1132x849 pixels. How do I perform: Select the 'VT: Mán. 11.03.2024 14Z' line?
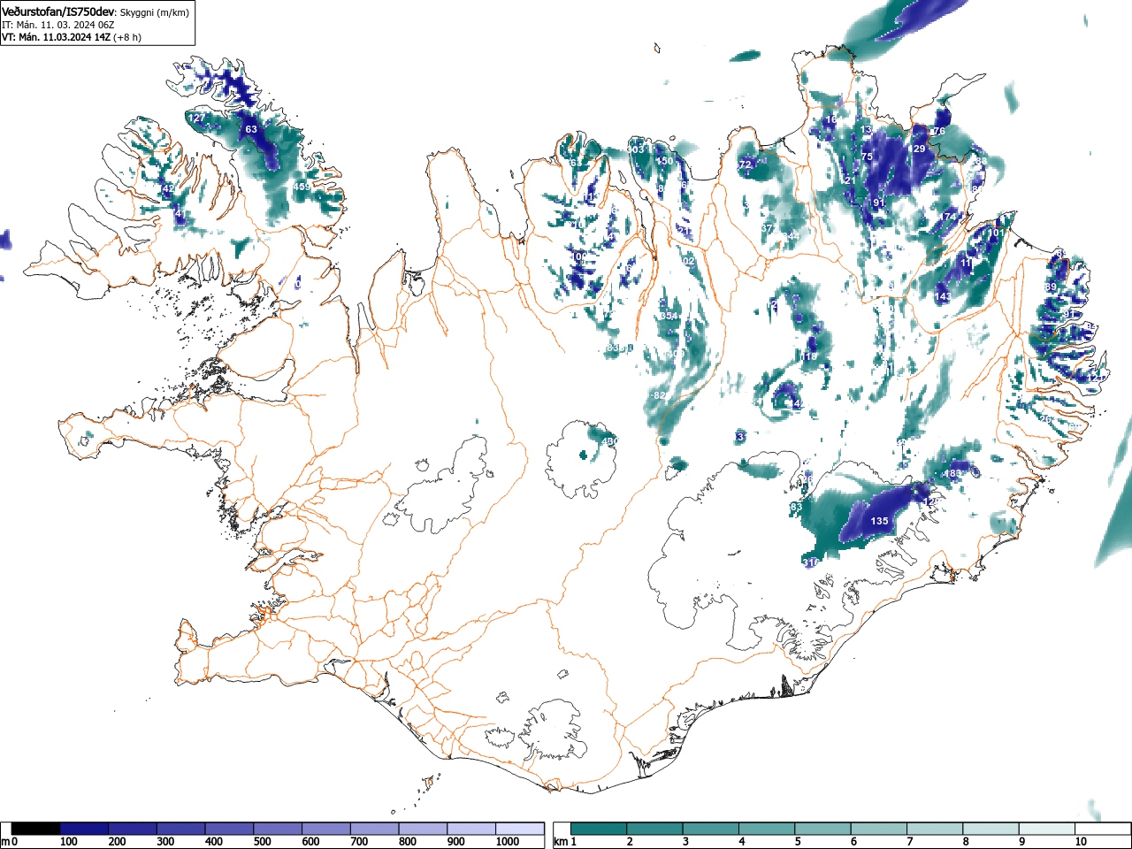[56, 37]
